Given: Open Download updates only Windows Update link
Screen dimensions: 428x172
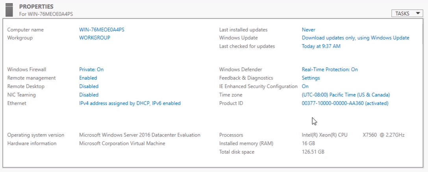Looking at the screenshot, I should (355, 38).
